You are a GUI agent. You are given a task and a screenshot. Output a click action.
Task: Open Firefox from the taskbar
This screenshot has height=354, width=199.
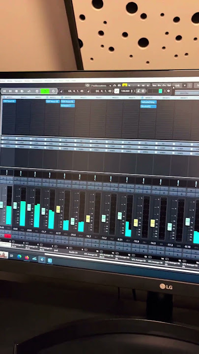(x=27, y=258)
